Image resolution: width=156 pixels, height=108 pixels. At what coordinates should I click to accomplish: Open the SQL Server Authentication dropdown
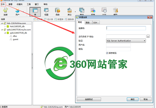tap(126, 41)
